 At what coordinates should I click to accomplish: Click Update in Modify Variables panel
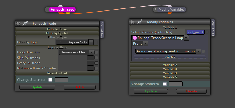click(151, 91)
